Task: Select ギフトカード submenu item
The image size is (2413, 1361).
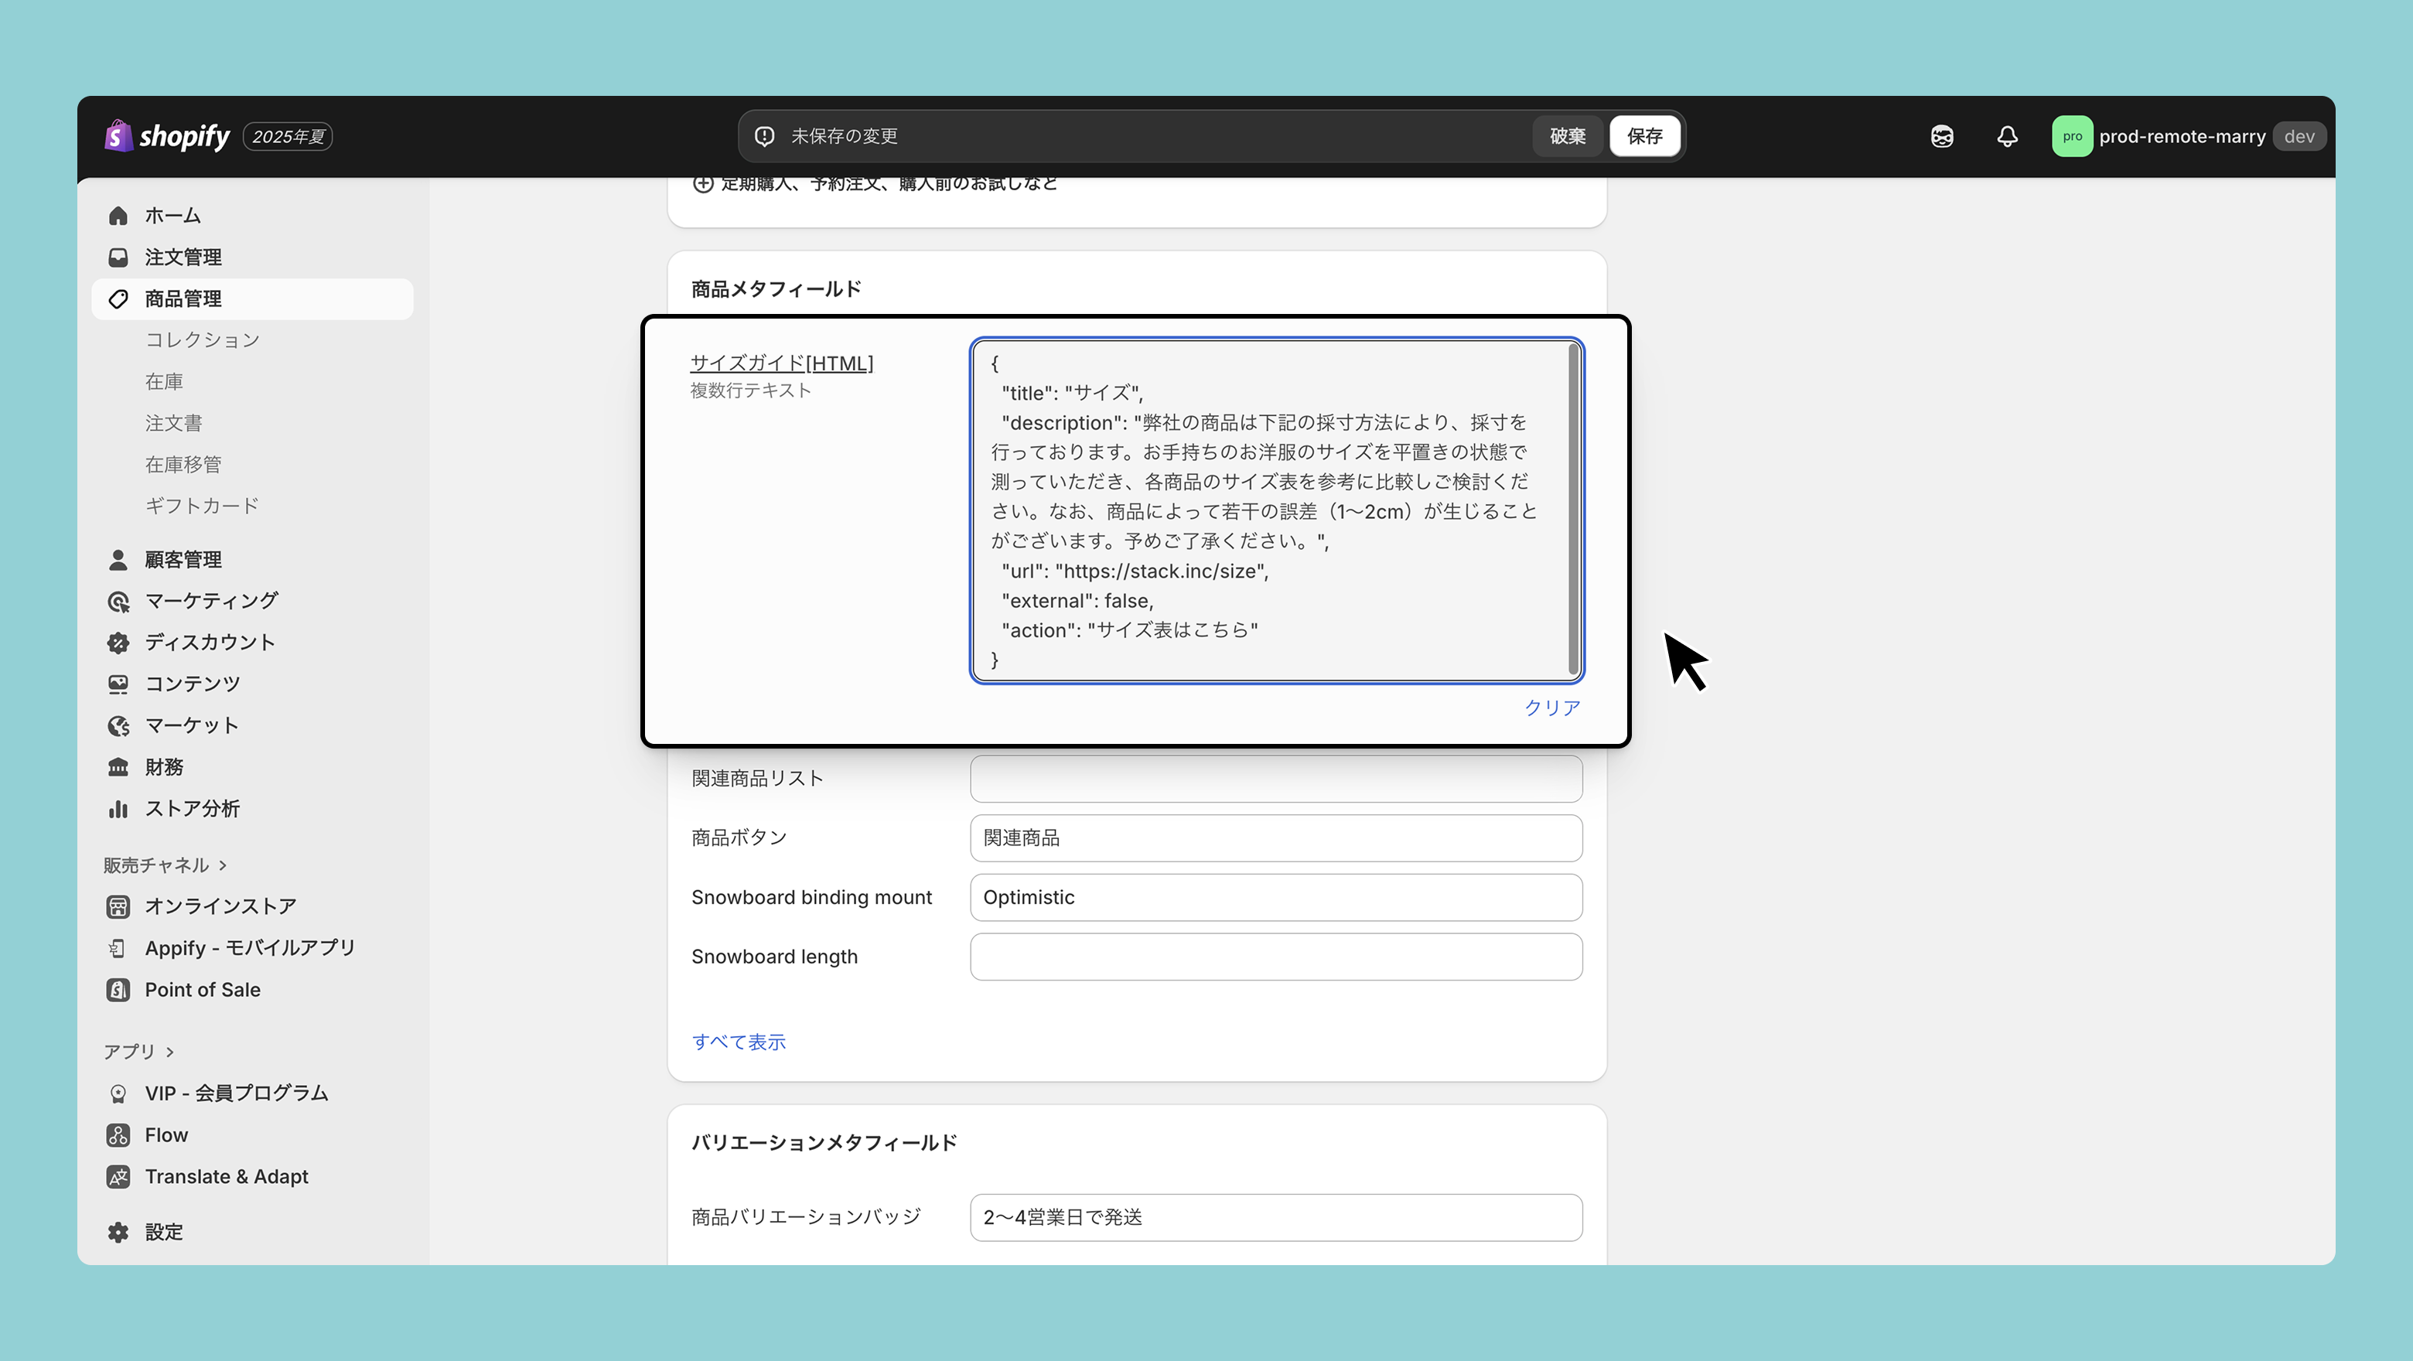Action: tap(203, 506)
